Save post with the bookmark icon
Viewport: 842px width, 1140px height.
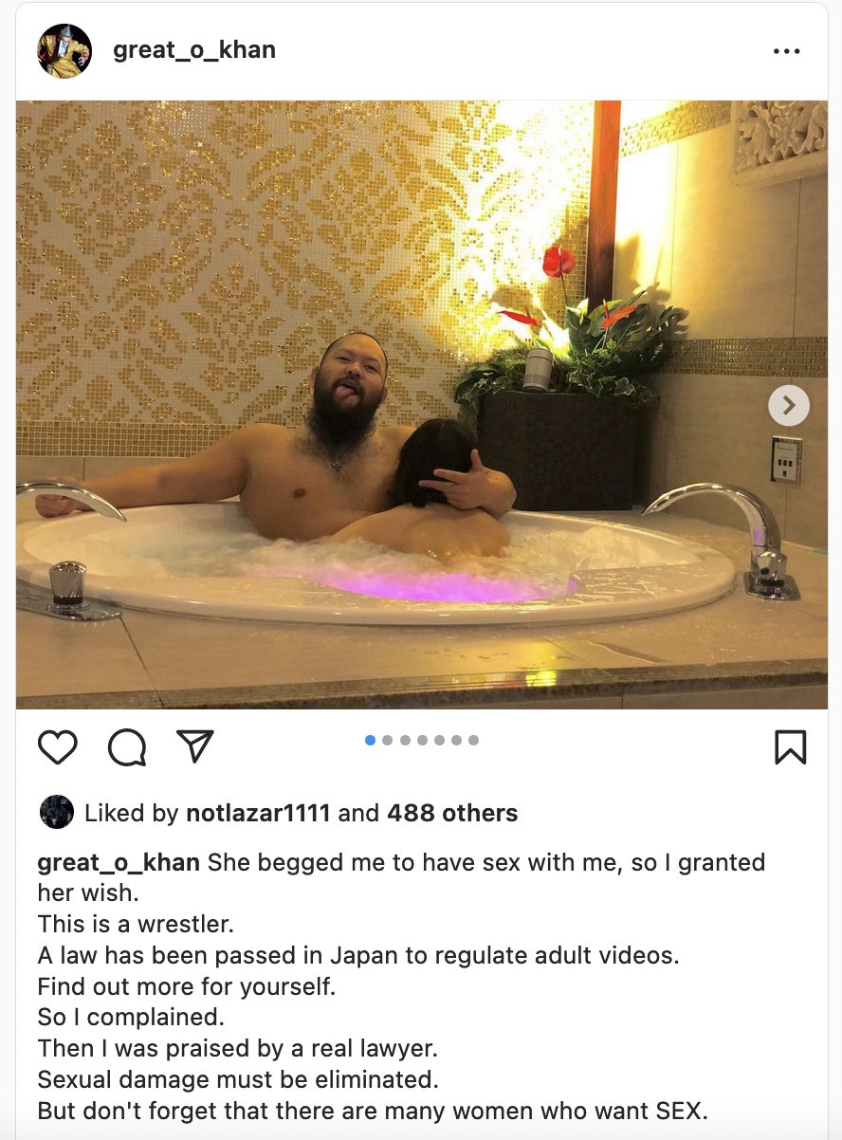point(790,747)
